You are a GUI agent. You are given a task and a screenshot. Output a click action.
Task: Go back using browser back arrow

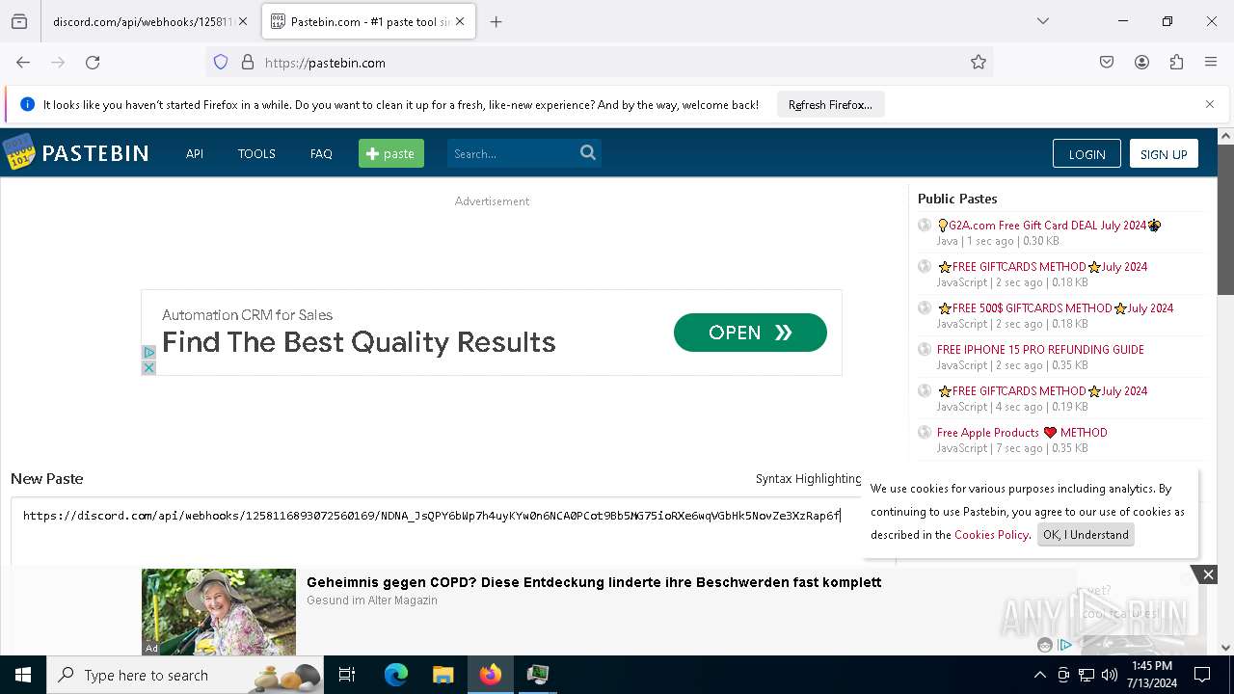point(23,63)
